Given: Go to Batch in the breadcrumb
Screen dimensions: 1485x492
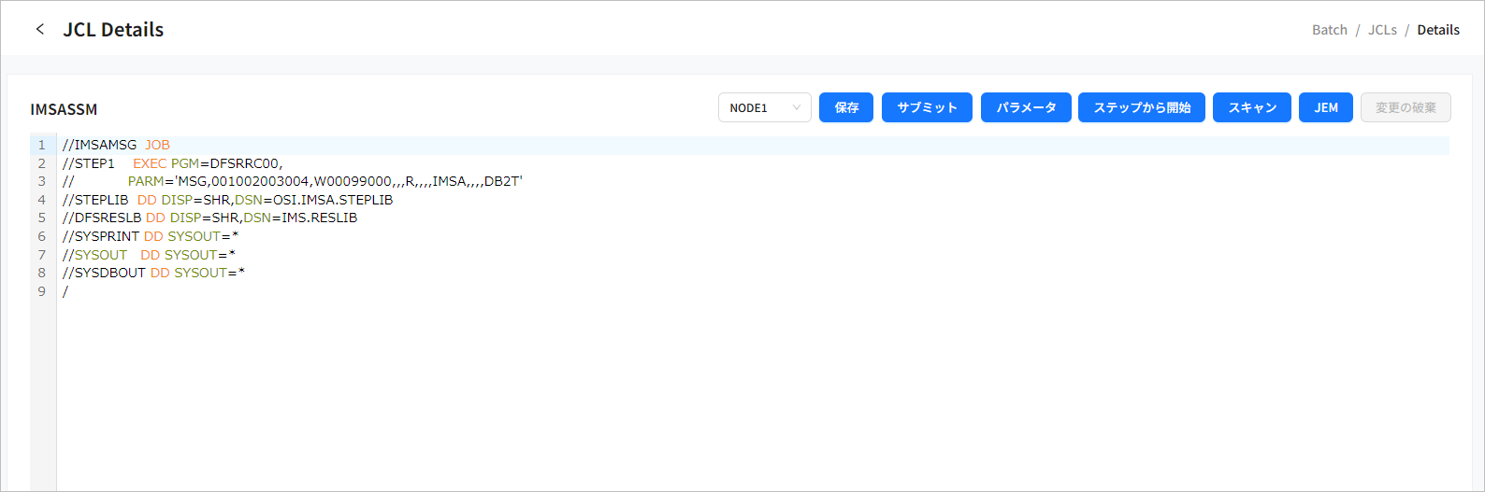Looking at the screenshot, I should coord(1329,30).
